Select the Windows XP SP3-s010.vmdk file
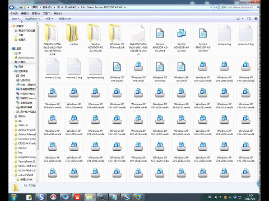This screenshot has width=269, height=201. tap(181, 97)
